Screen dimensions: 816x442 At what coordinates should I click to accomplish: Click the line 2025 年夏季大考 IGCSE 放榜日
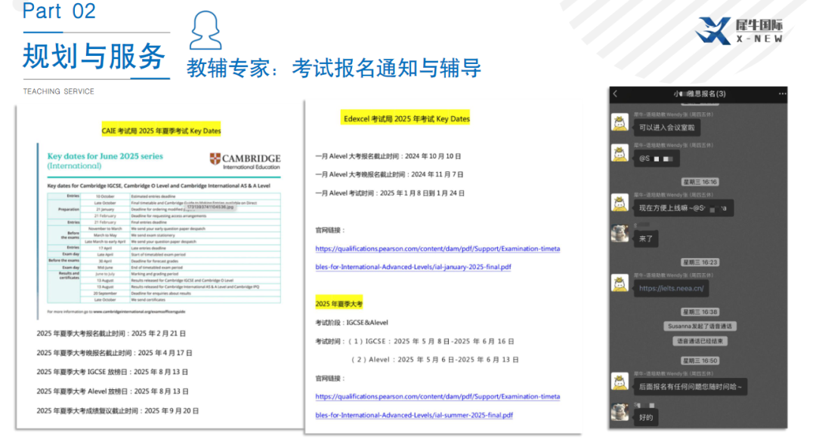(113, 372)
